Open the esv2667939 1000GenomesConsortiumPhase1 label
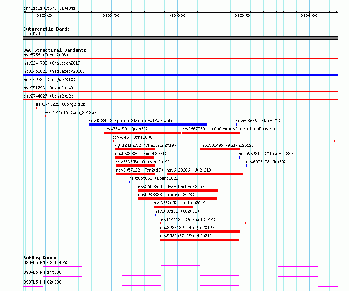 (x=228, y=129)
